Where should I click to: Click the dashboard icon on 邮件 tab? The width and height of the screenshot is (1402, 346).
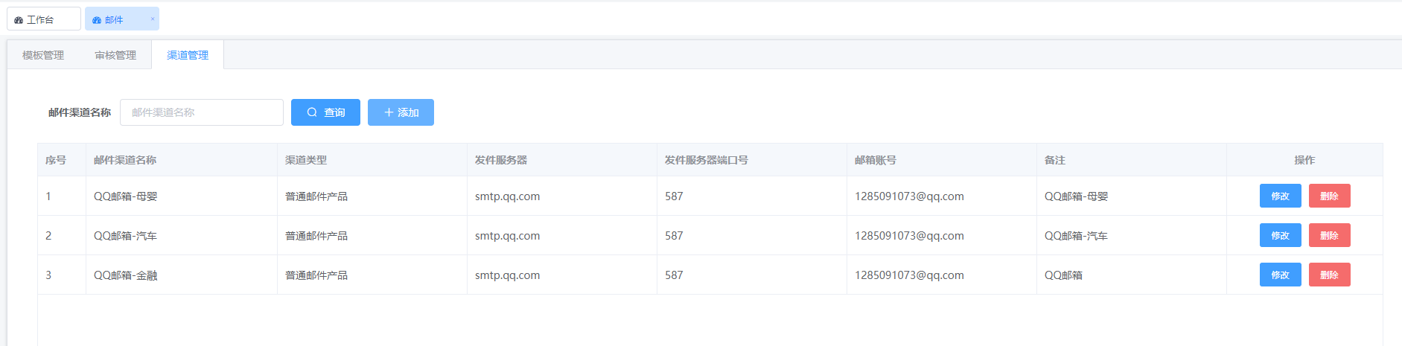97,20
